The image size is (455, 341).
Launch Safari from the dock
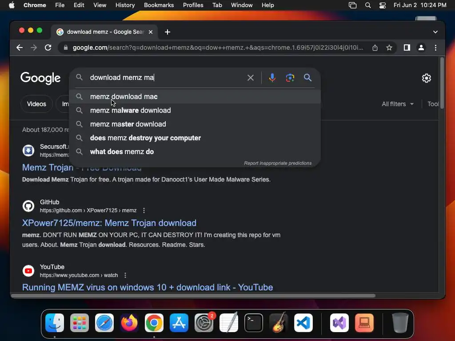pyautogui.click(x=104, y=323)
